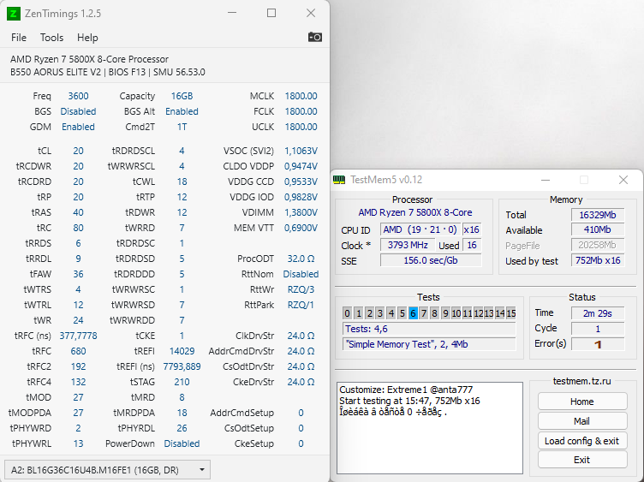Click the "Simple Memory Test", 2, 4Mb field

coord(429,344)
